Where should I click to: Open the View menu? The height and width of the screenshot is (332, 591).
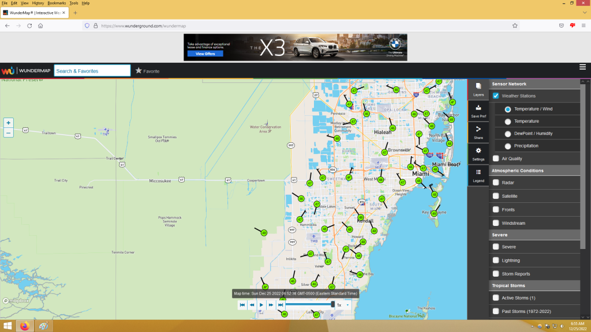[24, 3]
